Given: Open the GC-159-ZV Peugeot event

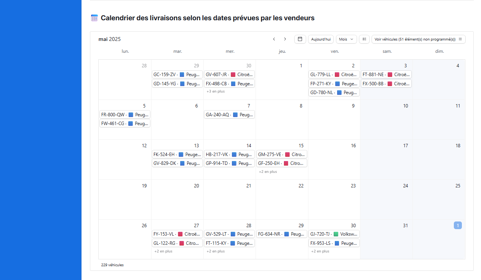Looking at the screenshot, I should click(x=177, y=75).
